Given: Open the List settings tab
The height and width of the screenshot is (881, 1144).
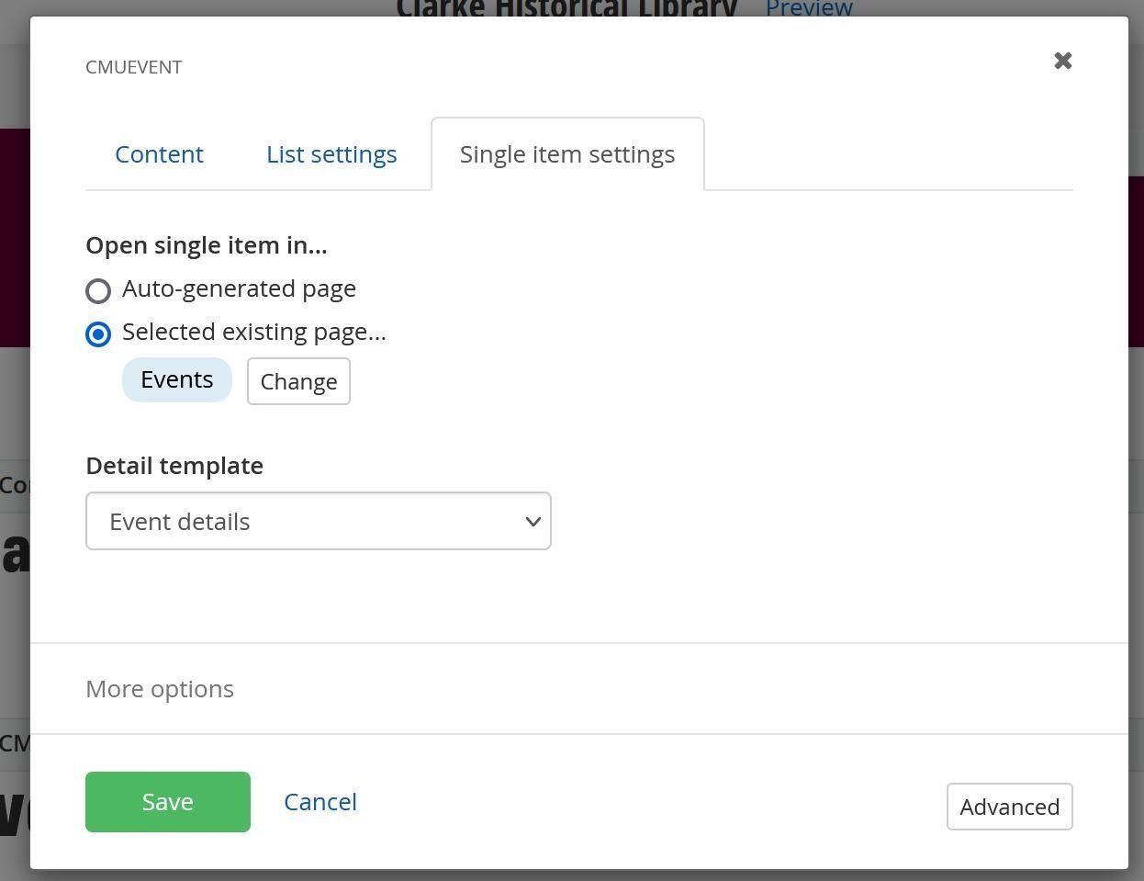Looking at the screenshot, I should (331, 154).
